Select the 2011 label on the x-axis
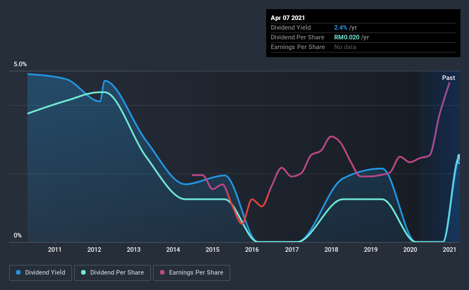Viewport: 469px width, 290px height. coord(54,249)
